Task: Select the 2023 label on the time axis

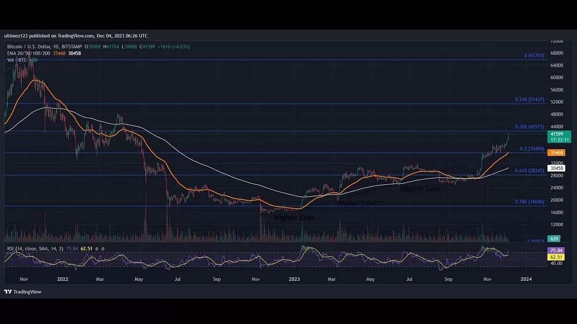Action: point(294,279)
